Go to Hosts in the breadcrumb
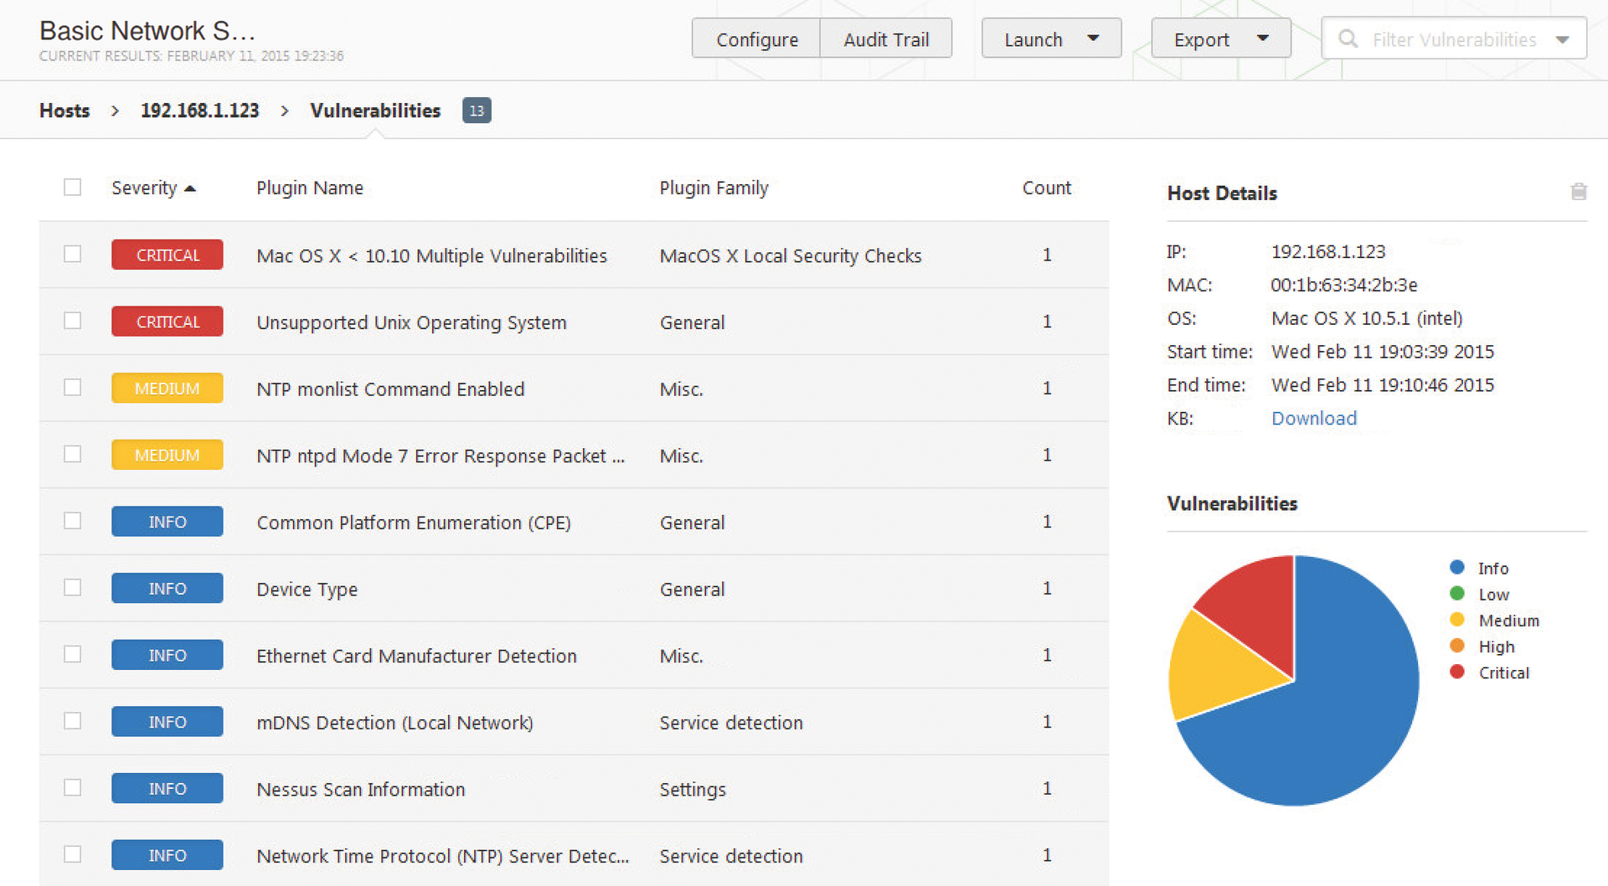Screen dimensions: 1608x886 coord(64,111)
